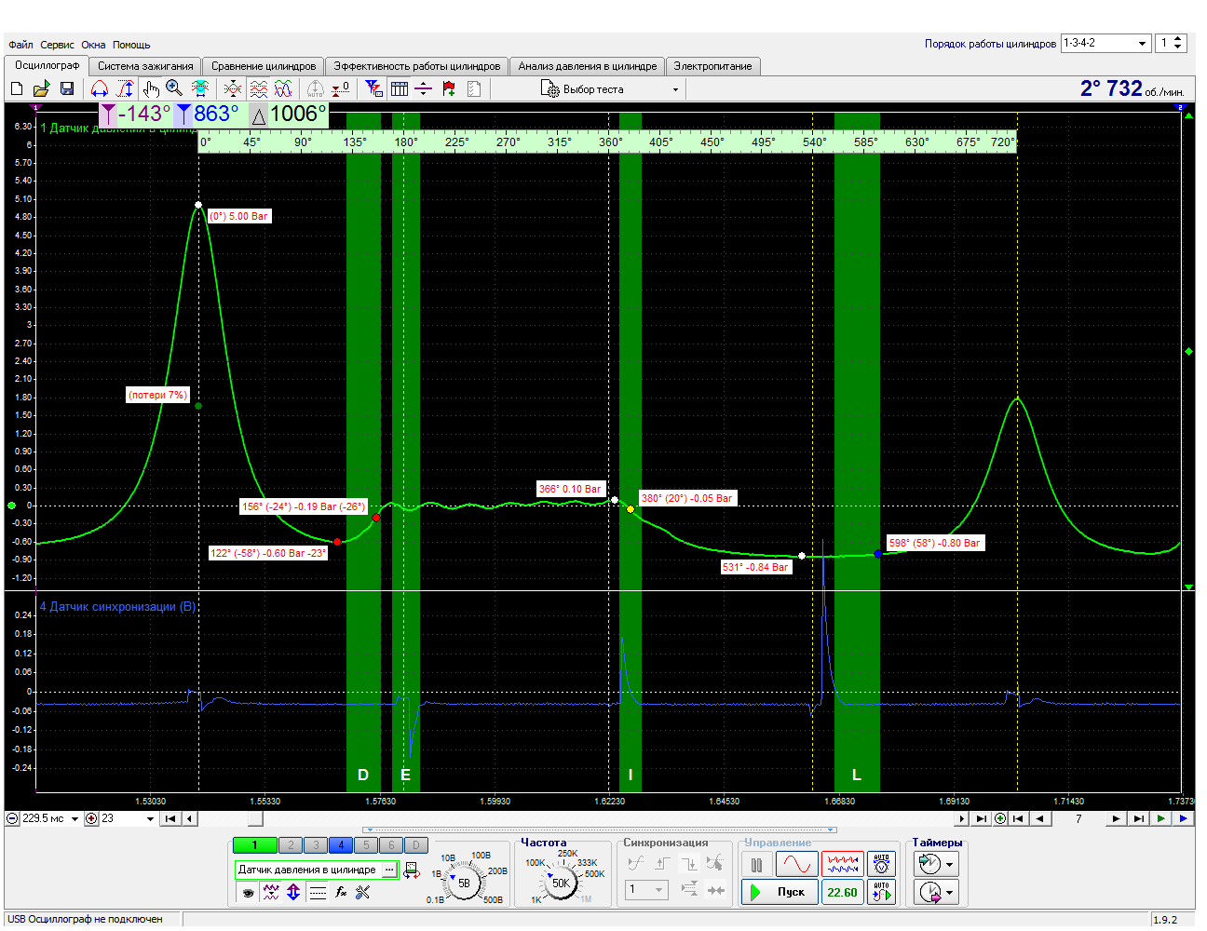Toggle the grid table icon
The image size is (1207, 931).
click(x=400, y=88)
